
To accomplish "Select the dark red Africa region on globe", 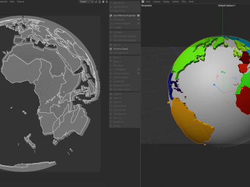I will pos(244,100).
